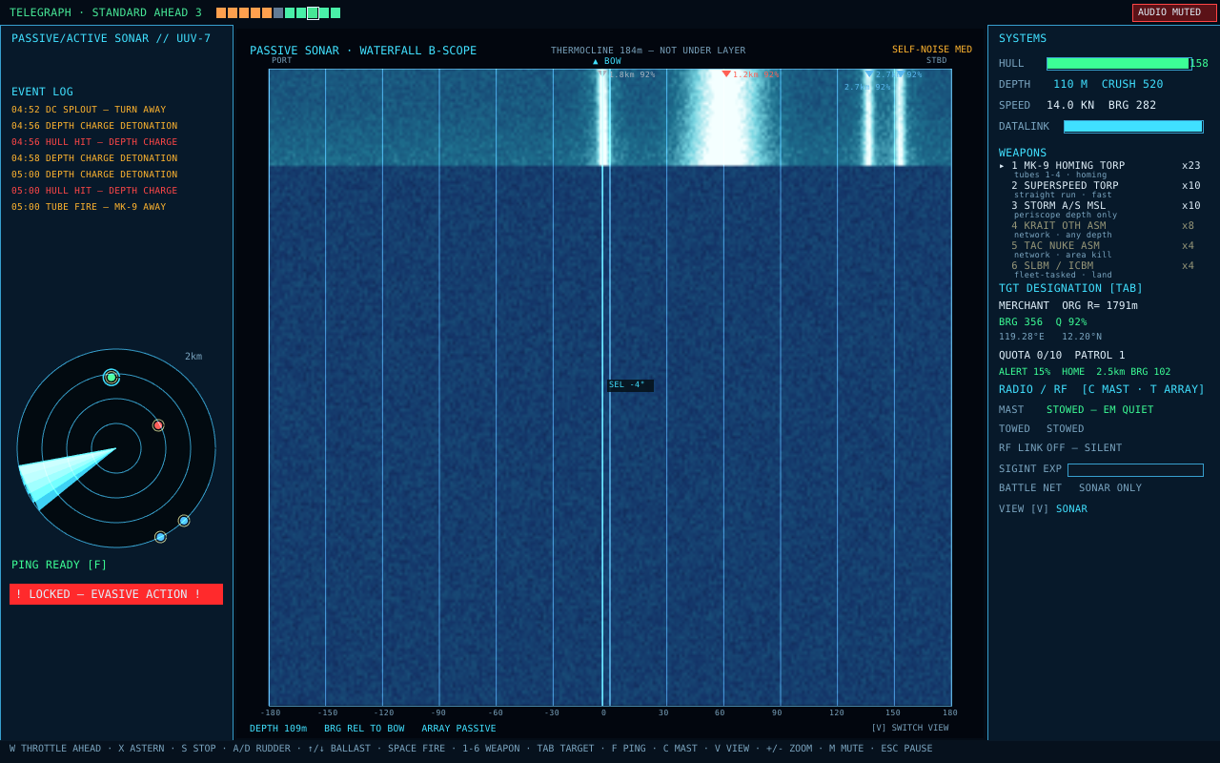Screen dimensions: 1220x763
Task: Select weapon 1 MK-9 HOMING TORP
Action: (x=1100, y=166)
